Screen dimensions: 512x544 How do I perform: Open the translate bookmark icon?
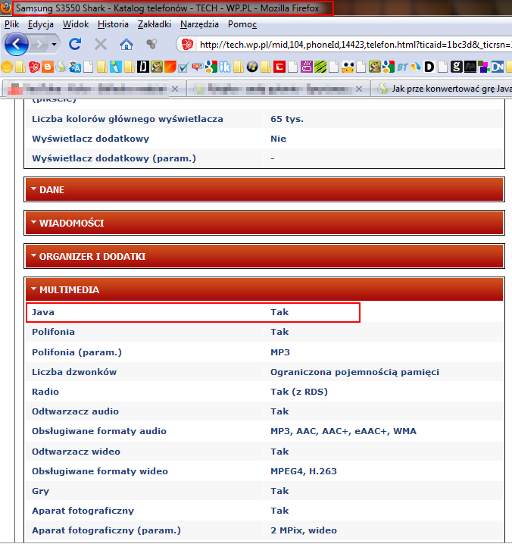(75, 66)
